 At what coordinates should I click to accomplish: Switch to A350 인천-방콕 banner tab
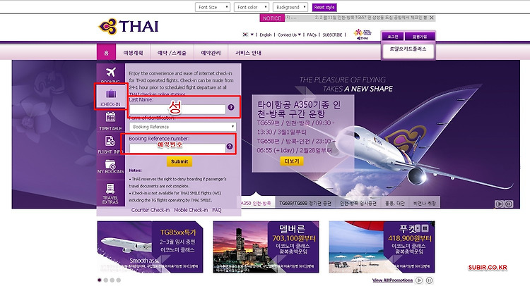tap(256, 203)
